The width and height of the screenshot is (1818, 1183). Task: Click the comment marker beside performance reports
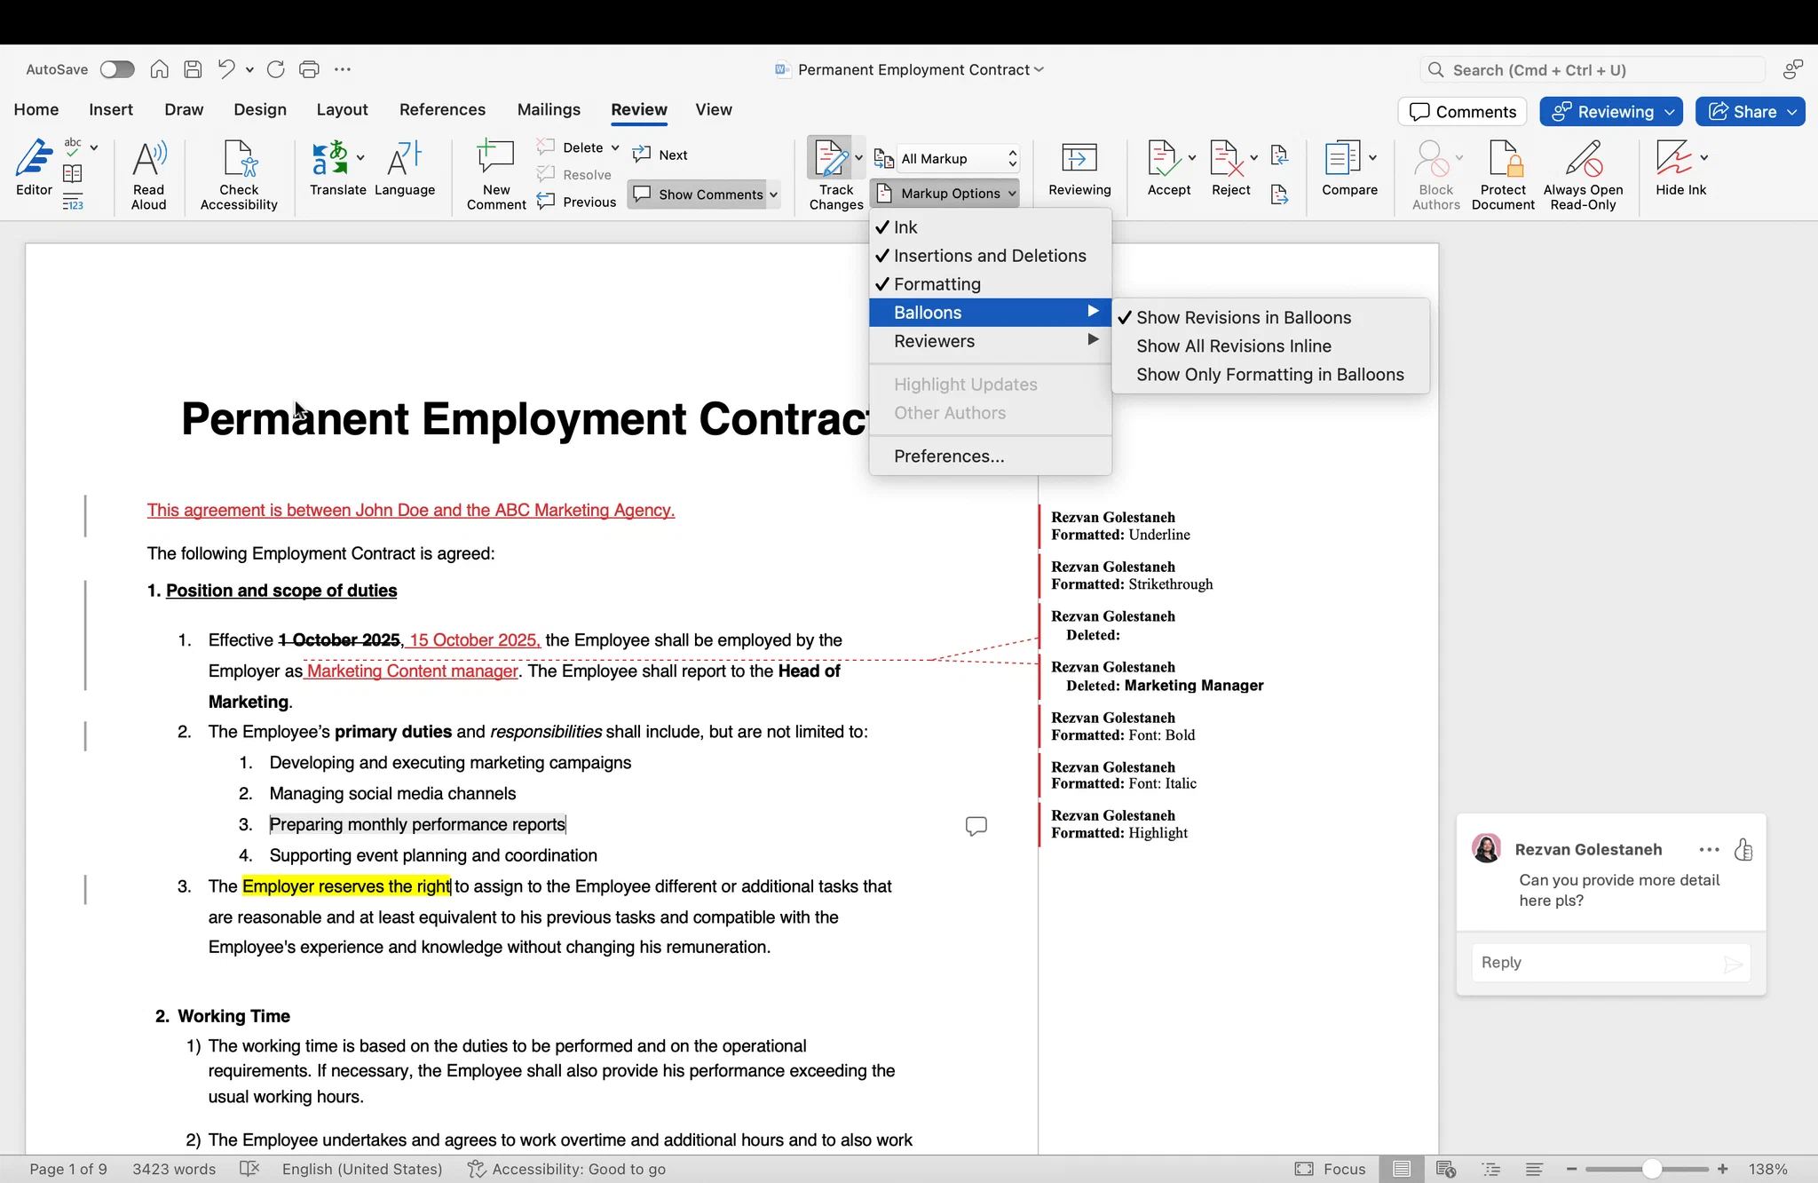coord(976,826)
